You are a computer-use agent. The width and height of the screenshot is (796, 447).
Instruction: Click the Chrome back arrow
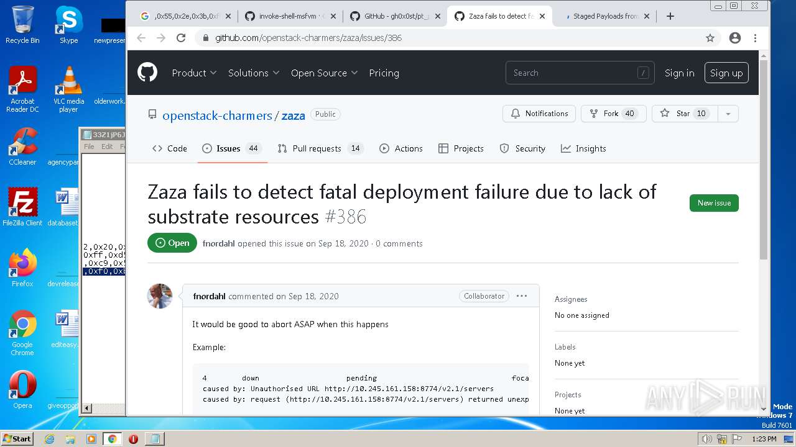click(x=141, y=38)
